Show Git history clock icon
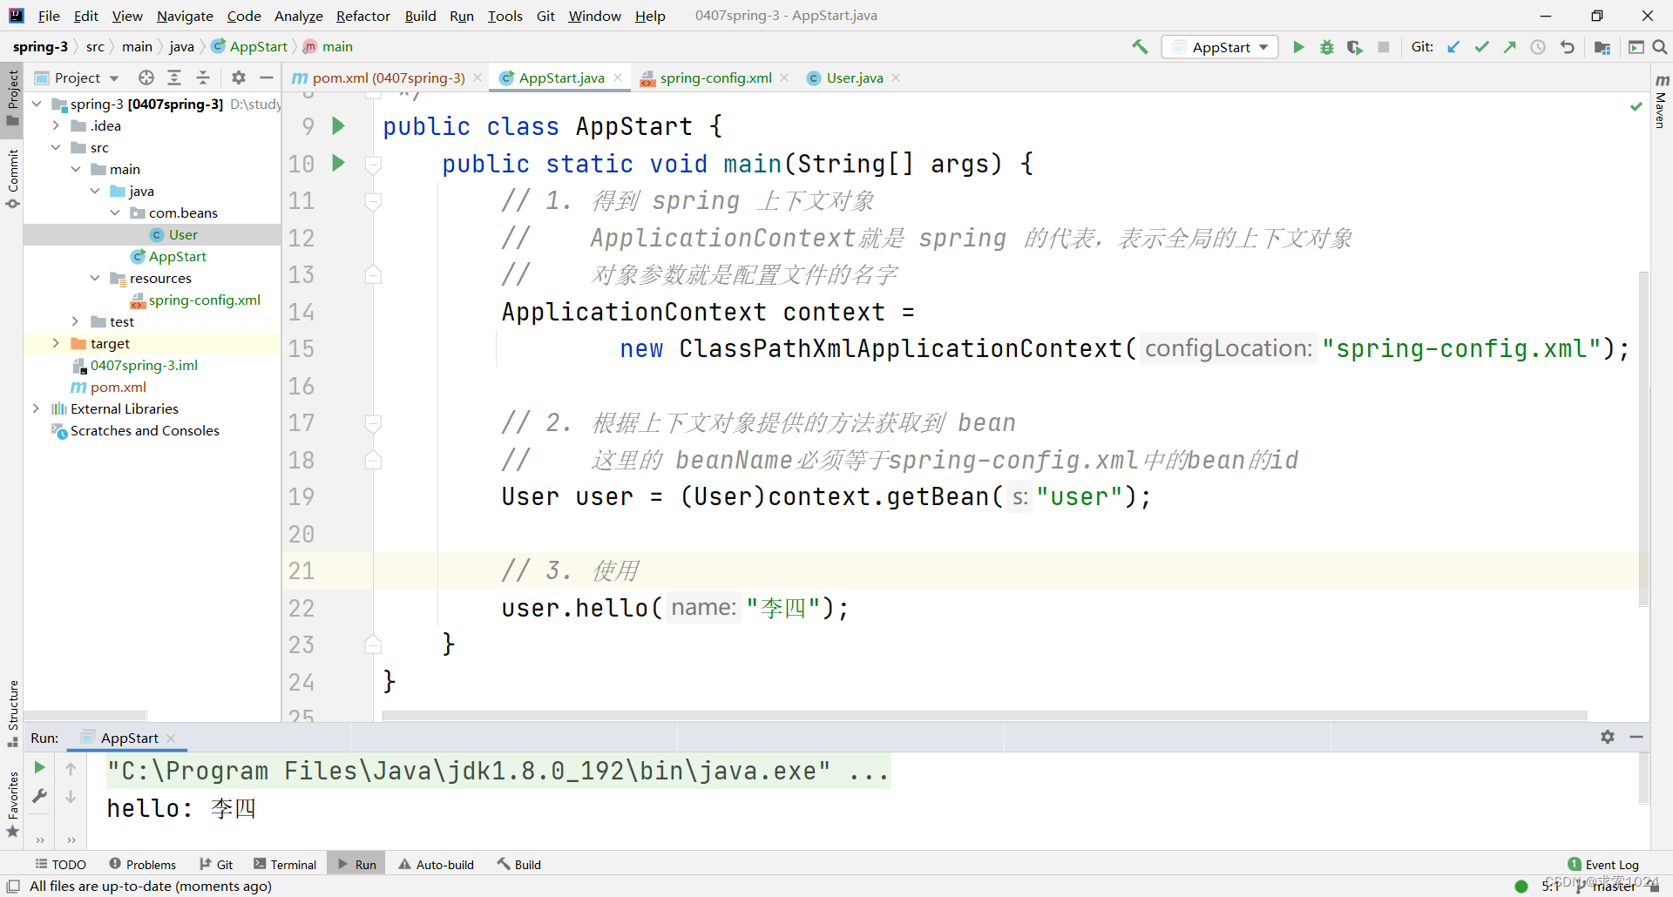 click(1538, 47)
